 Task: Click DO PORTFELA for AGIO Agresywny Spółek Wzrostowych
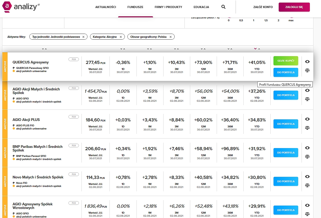tap(286, 210)
